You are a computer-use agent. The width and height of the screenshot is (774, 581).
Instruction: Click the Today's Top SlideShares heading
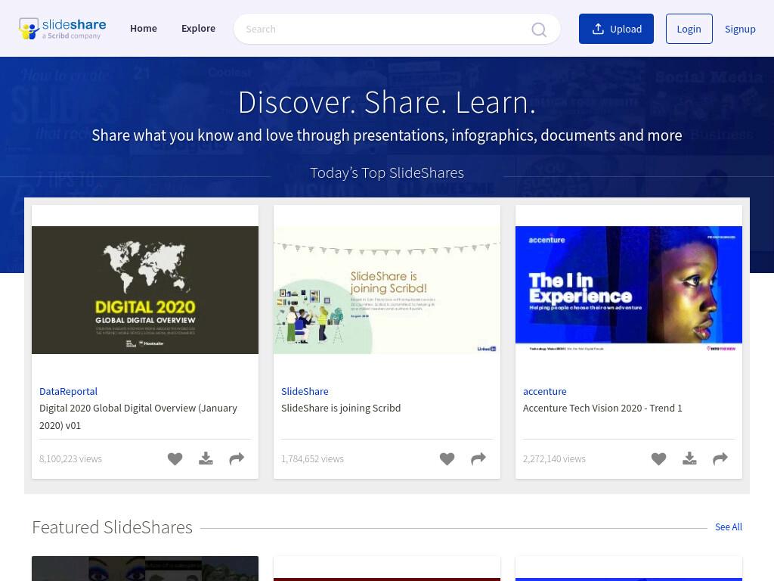(387, 173)
